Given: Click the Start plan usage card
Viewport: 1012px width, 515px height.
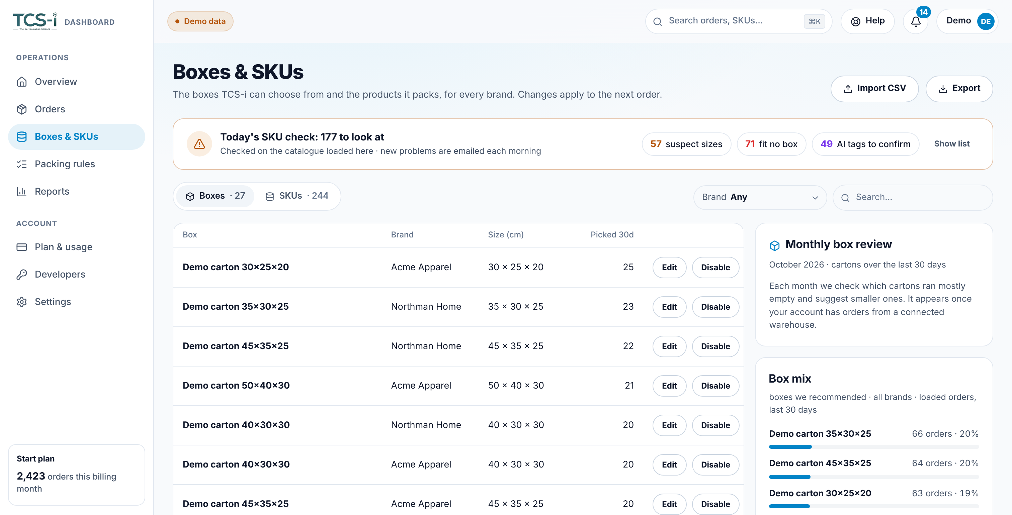Looking at the screenshot, I should coord(77,474).
